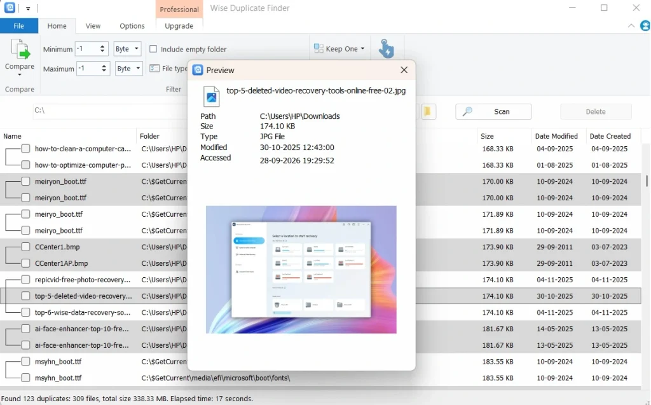This screenshot has width=651, height=405.
Task: Click the JPG file icon in Preview
Action: [x=211, y=97]
